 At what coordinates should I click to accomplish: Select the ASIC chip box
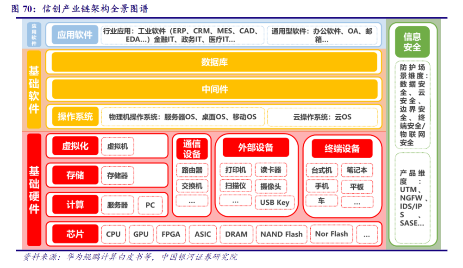pyautogui.click(x=203, y=234)
